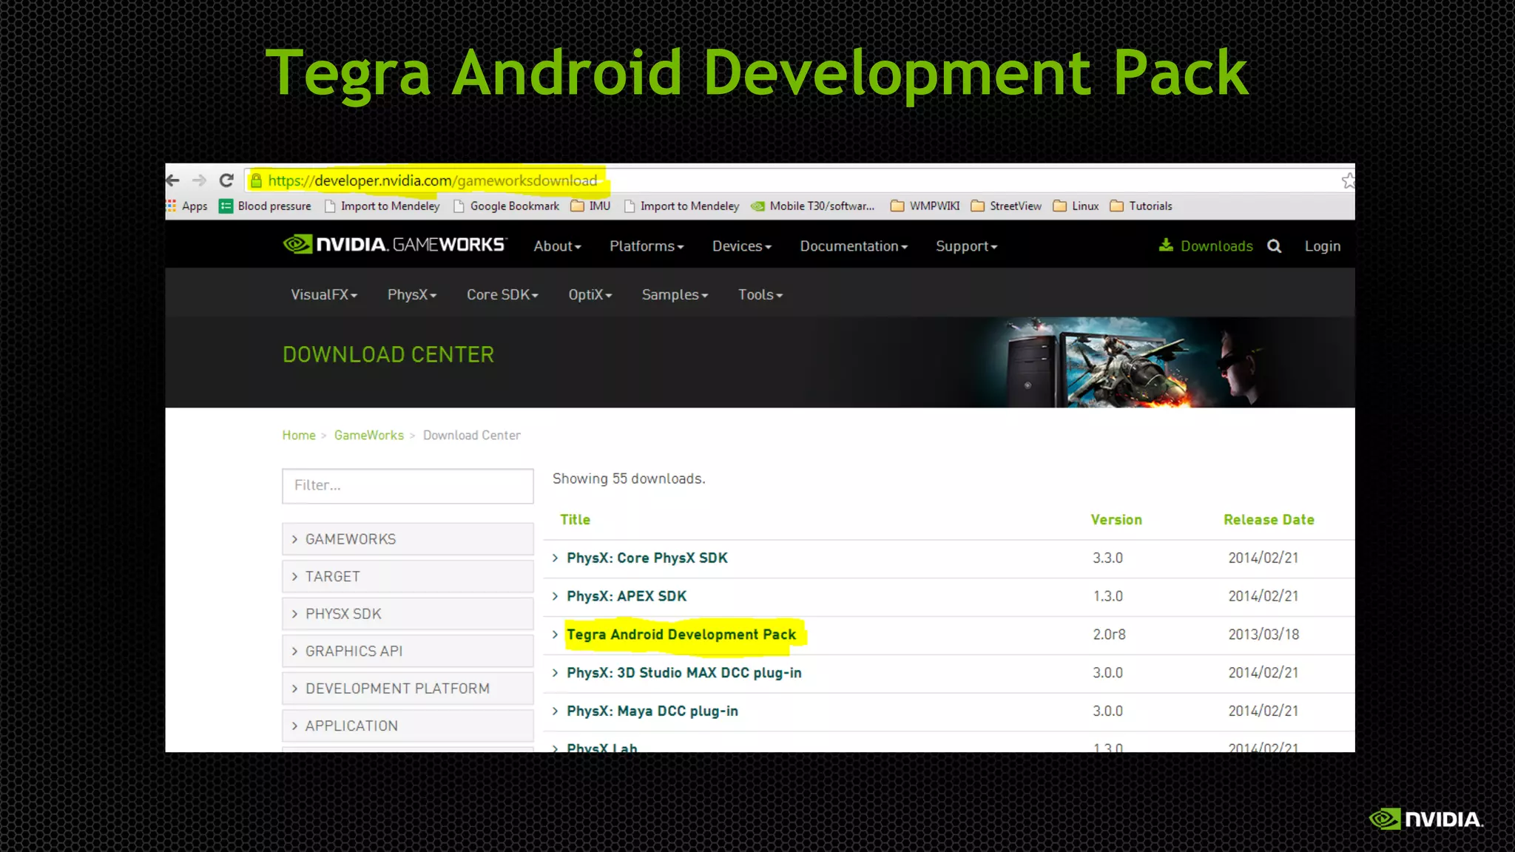
Task: Open the first Import to Mendeley bookmark
Action: click(382, 206)
